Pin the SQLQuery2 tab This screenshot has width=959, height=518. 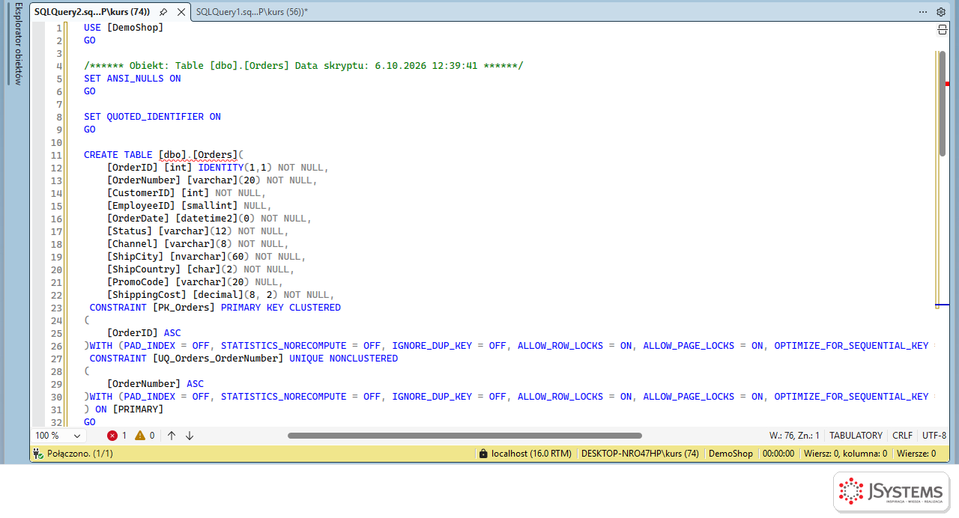(163, 12)
